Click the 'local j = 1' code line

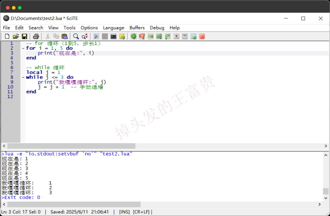pyautogui.click(x=43, y=72)
